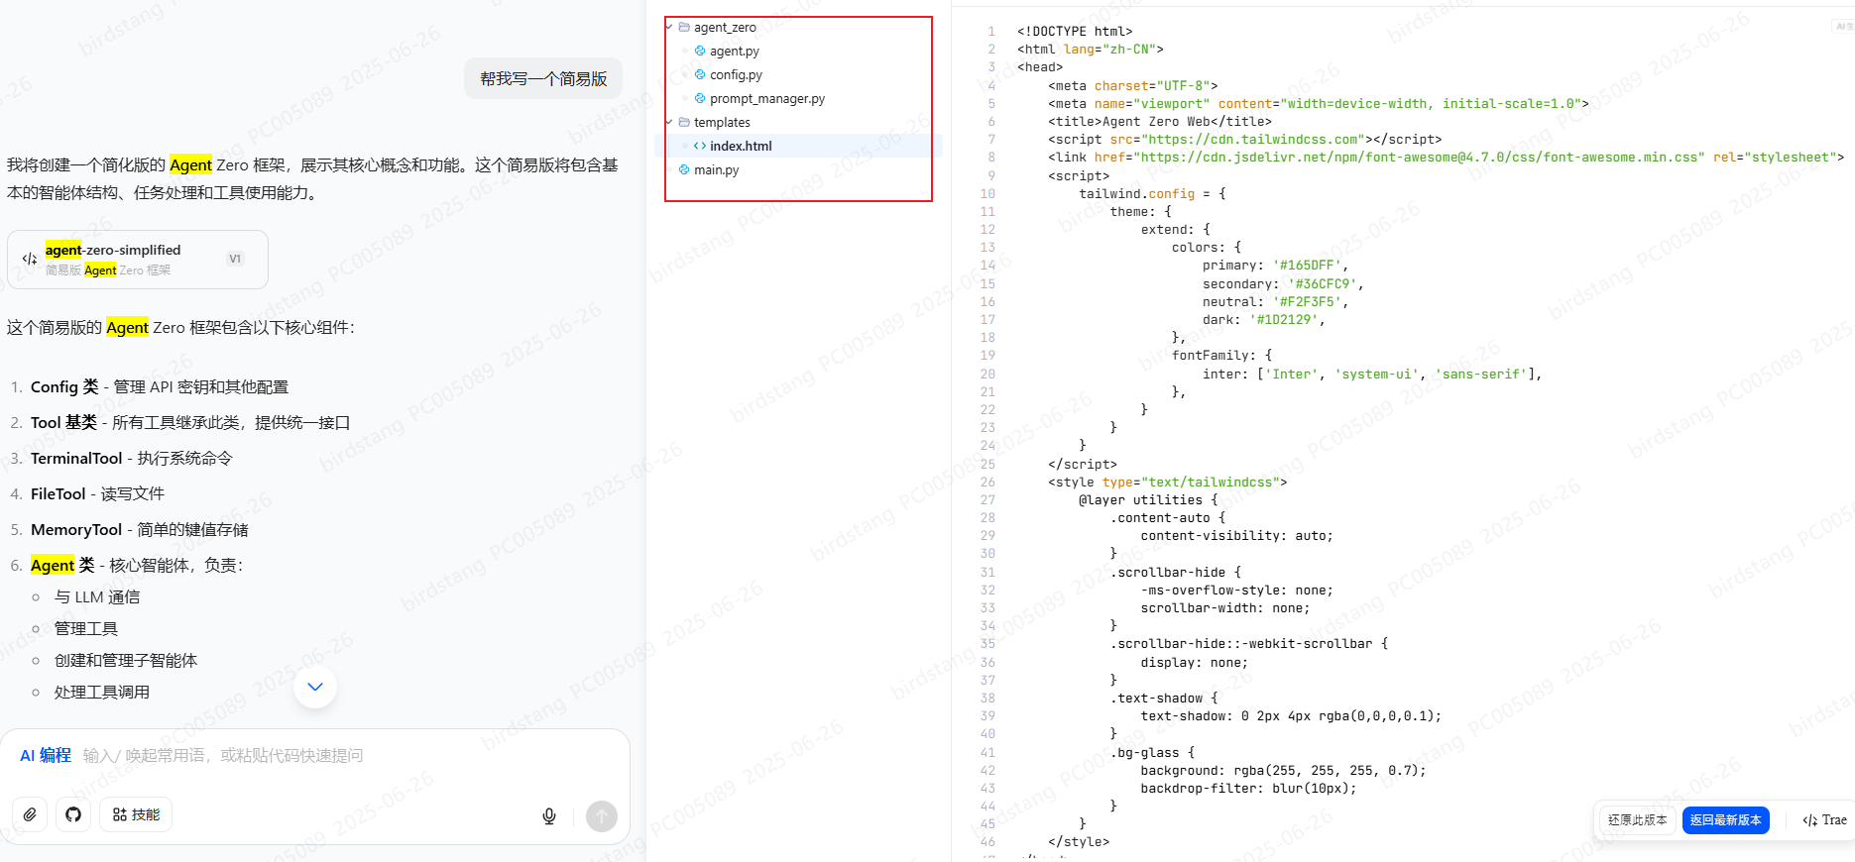The width and height of the screenshot is (1855, 862).
Task: Click the user message bubble 帮我写一个简易版
Action: 543,78
